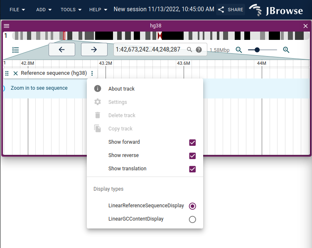
Task: Click the Show translation label
Action: pyautogui.click(x=128, y=169)
